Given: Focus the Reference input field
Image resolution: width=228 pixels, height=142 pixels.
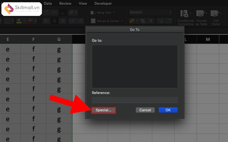Looking at the screenshot, I should (x=135, y=100).
